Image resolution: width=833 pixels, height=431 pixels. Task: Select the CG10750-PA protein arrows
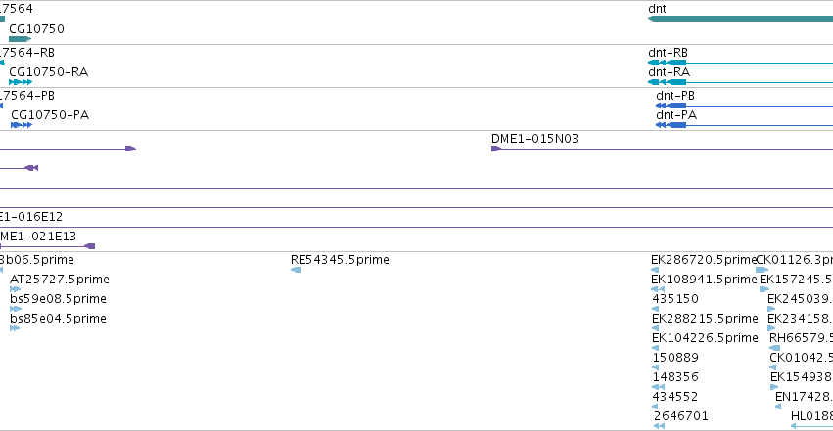click(x=22, y=125)
